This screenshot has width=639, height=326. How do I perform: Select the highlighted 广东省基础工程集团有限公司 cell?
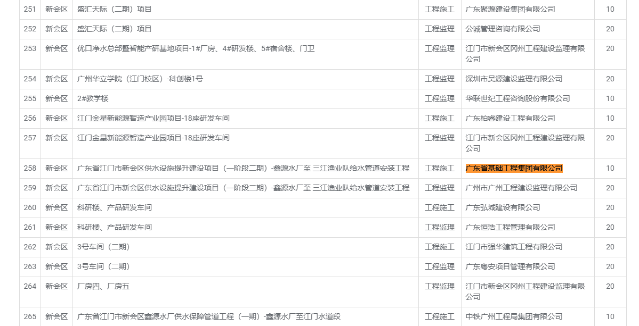(x=514, y=168)
